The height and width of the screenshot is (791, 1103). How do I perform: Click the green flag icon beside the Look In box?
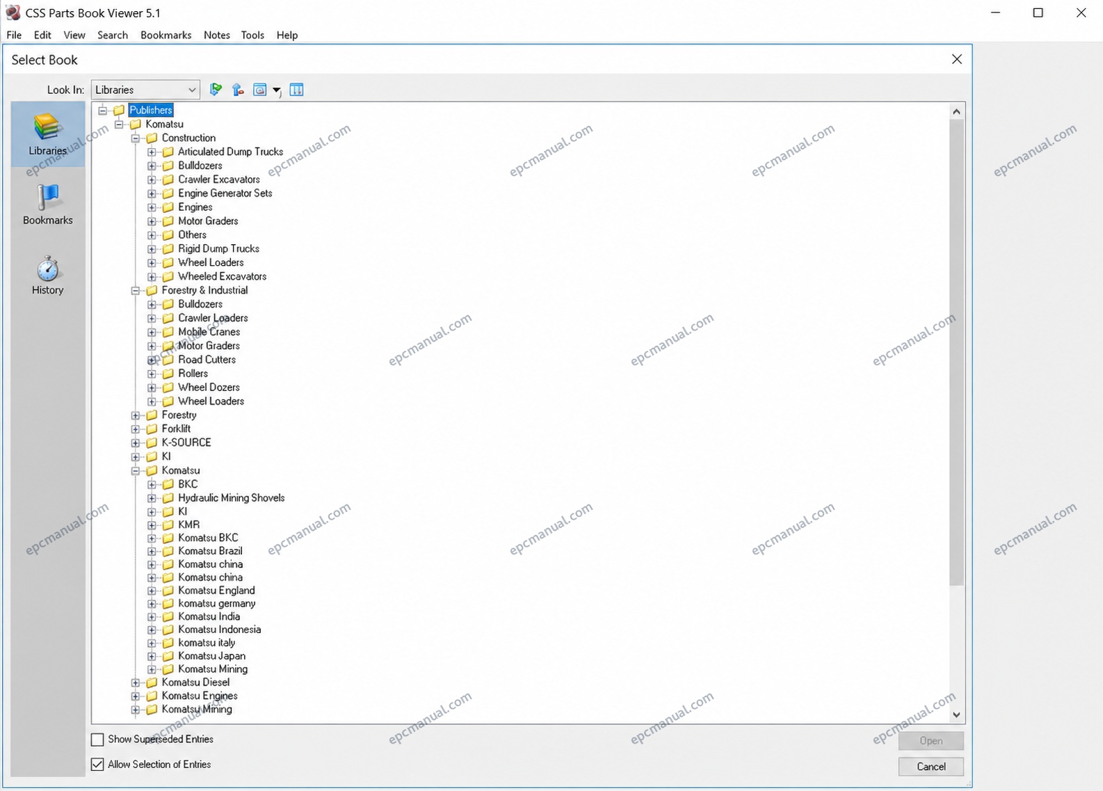[x=216, y=90]
